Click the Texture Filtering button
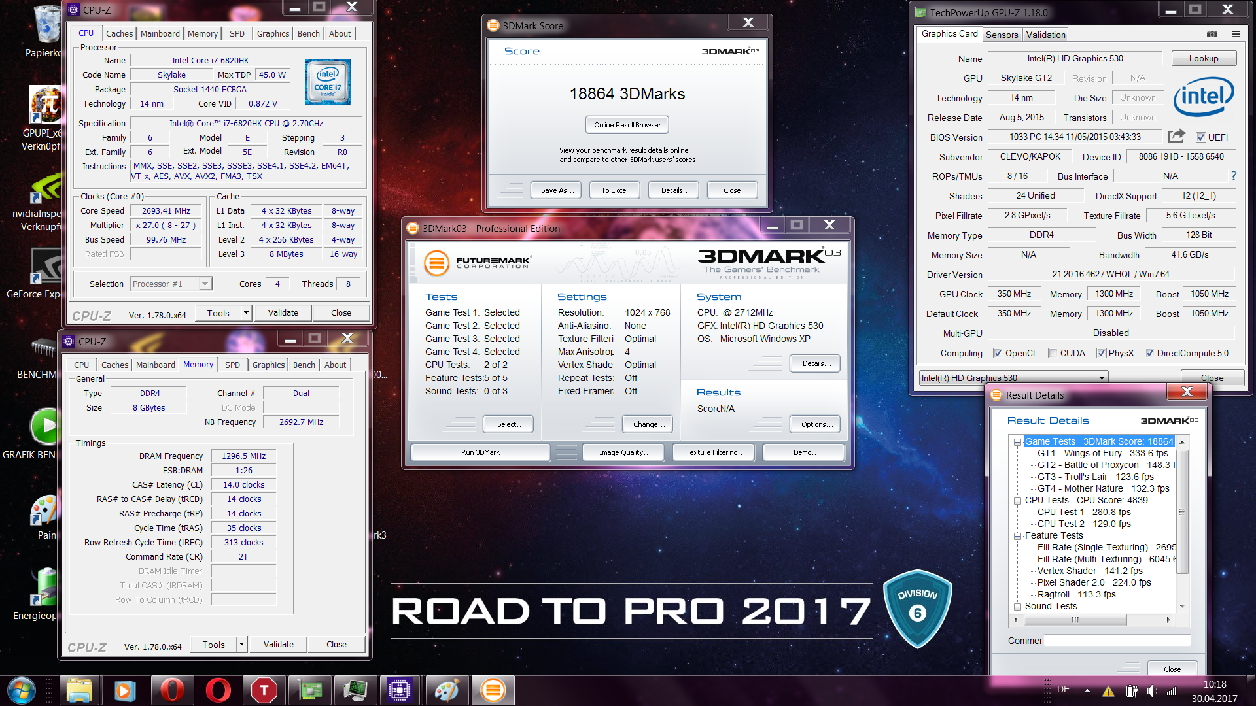Screen dimensions: 1256x706 pos(714,452)
